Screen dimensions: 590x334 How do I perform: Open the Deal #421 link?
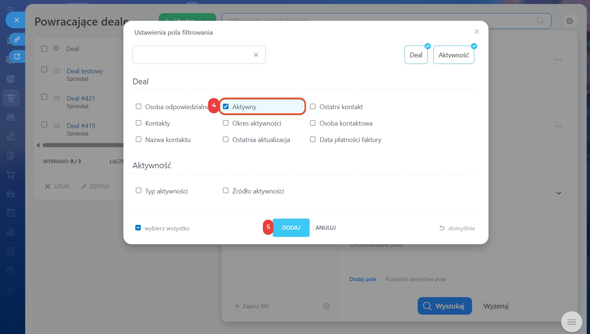[81, 99]
